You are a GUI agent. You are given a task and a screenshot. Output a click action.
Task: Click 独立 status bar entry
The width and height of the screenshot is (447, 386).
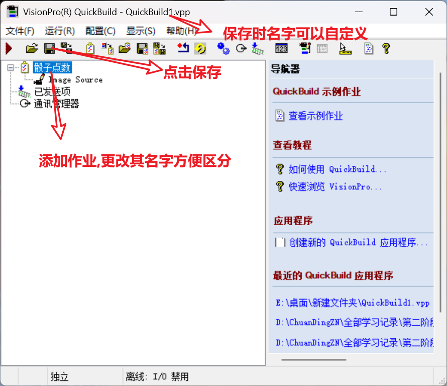click(x=60, y=376)
